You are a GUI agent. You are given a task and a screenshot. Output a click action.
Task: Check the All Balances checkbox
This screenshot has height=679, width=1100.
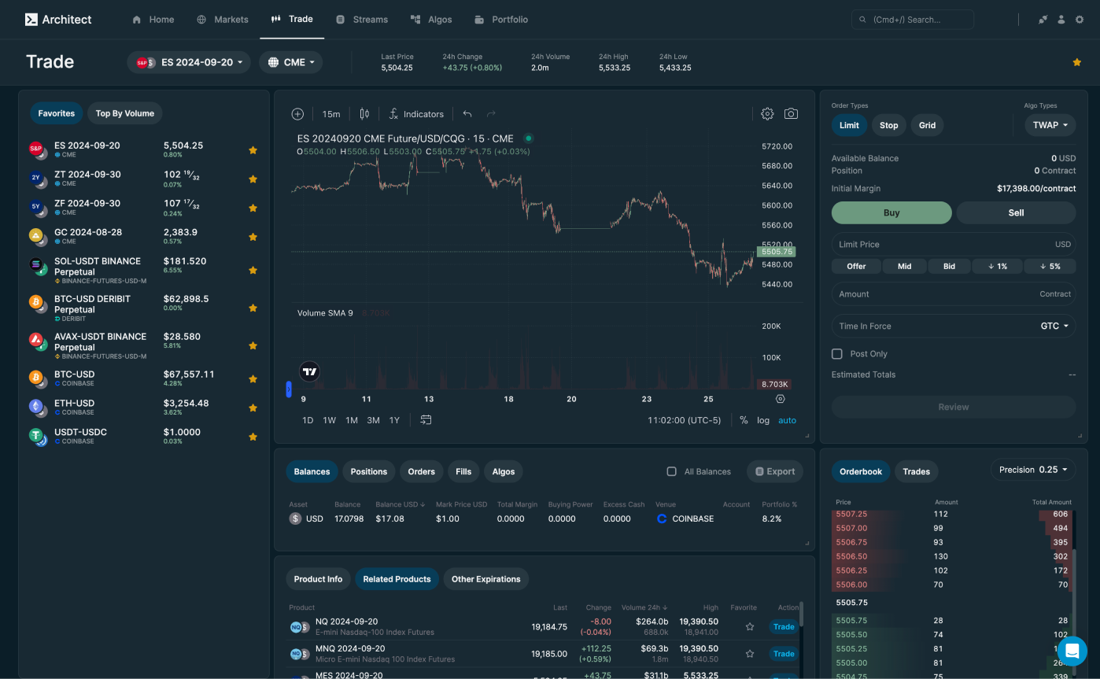(672, 471)
